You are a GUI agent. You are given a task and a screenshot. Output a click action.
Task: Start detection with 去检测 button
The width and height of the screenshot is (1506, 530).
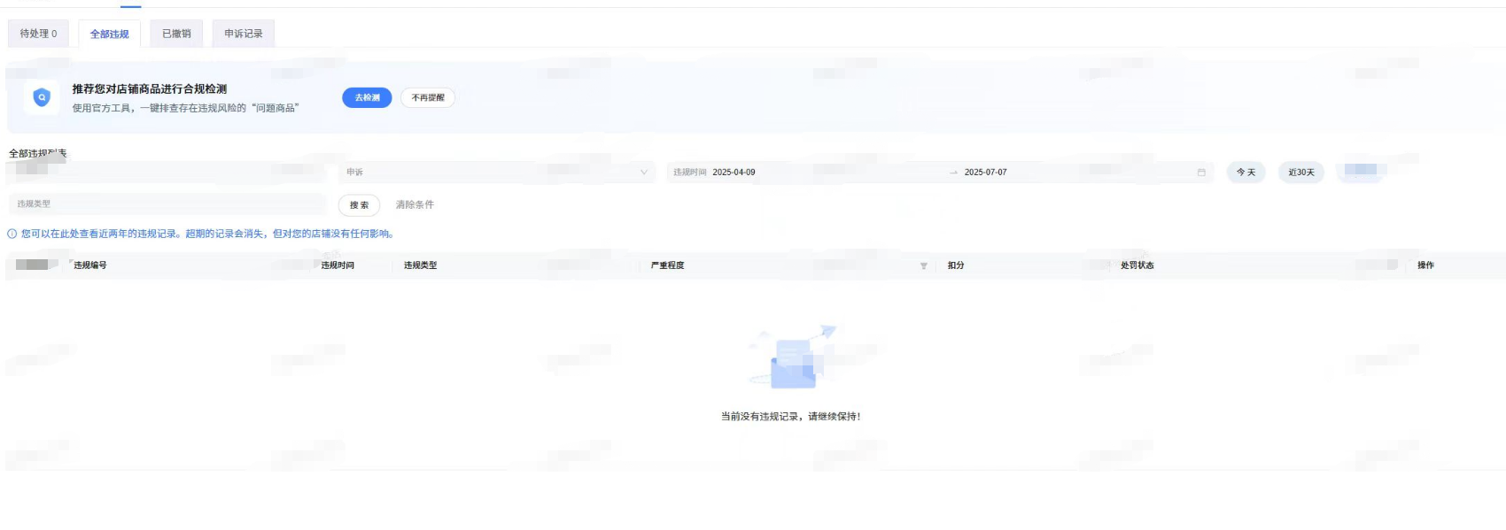click(367, 97)
